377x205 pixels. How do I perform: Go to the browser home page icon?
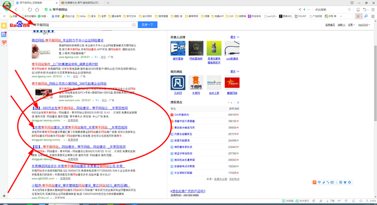coord(37,10)
